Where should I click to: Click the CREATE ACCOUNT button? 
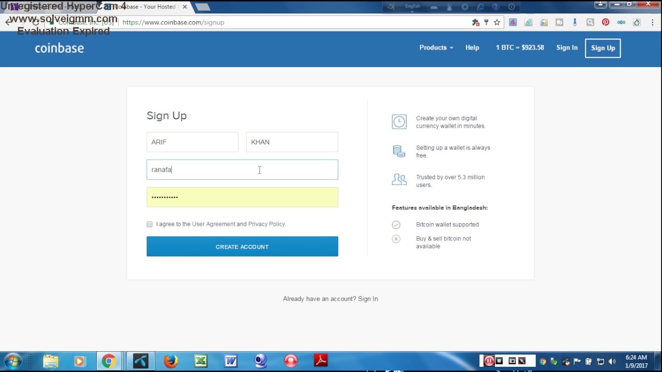[x=242, y=246]
